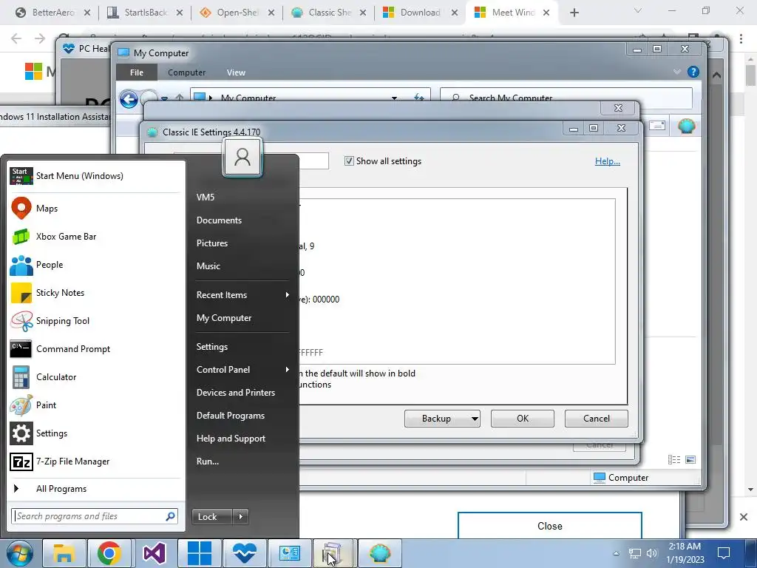The height and width of the screenshot is (568, 757).
Task: Click Cancel in Classic IE Settings
Action: (x=597, y=419)
